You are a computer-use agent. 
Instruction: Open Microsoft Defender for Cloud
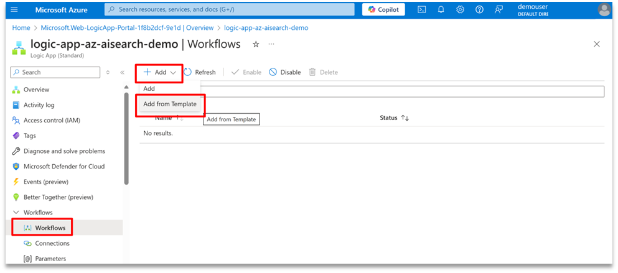(64, 166)
